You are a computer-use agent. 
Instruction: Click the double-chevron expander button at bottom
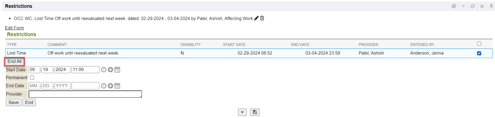(x=242, y=112)
